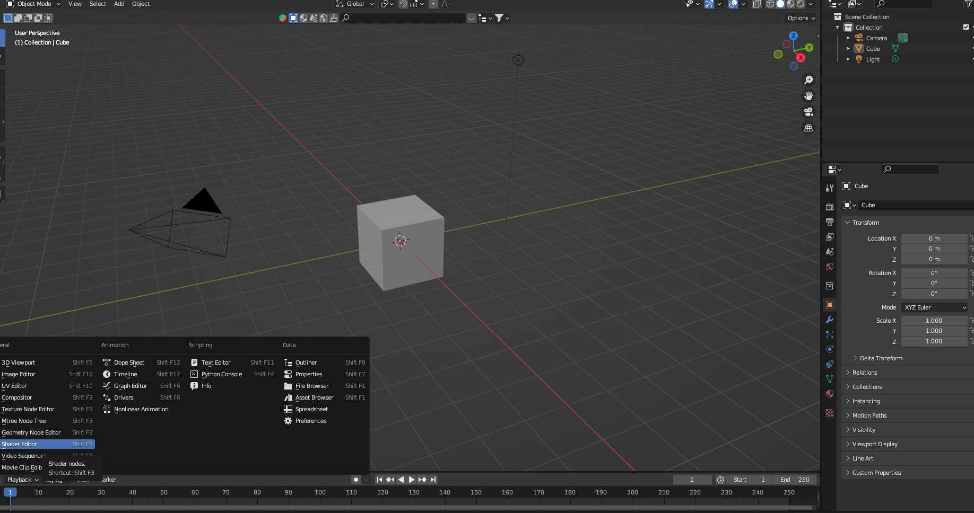Open the Object Mode dropdown
The image size is (974, 513).
click(x=33, y=4)
